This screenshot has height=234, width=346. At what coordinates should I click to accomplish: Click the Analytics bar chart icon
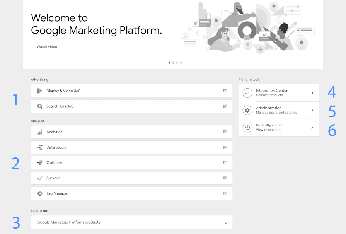click(x=39, y=132)
